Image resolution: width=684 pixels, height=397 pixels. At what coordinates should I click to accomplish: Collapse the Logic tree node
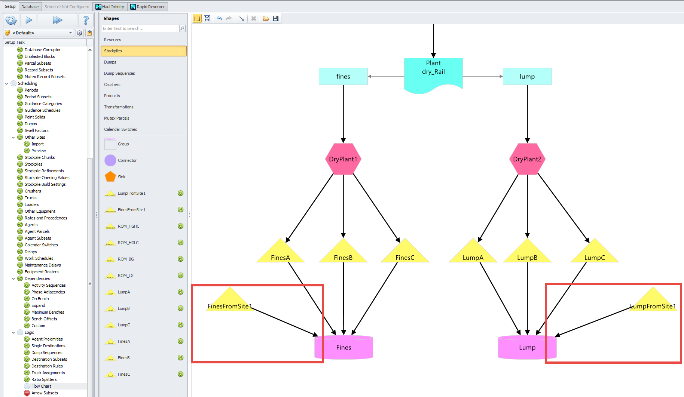pos(13,333)
